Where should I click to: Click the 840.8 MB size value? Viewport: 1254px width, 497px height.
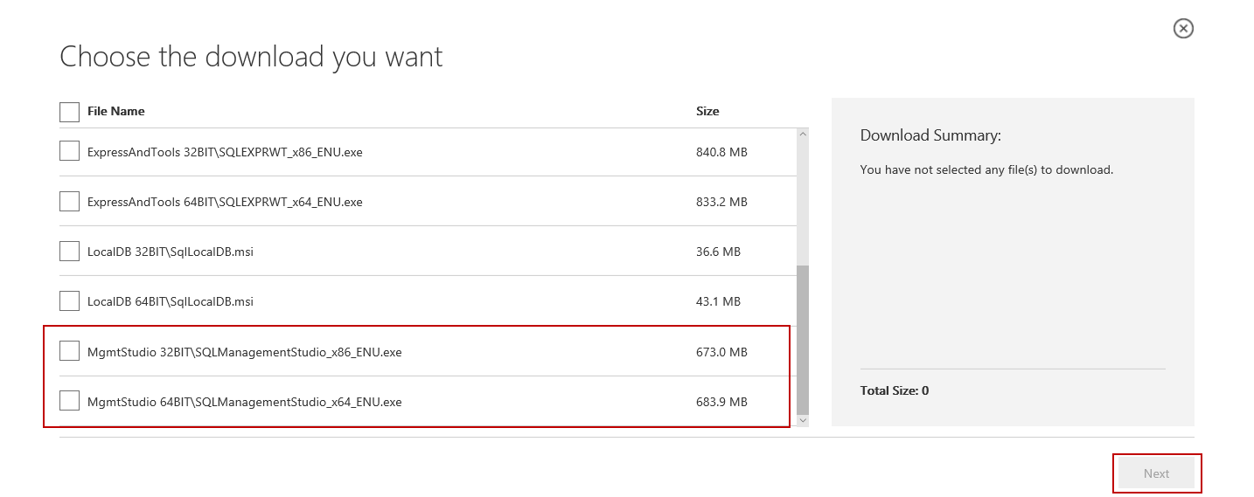coord(721,152)
